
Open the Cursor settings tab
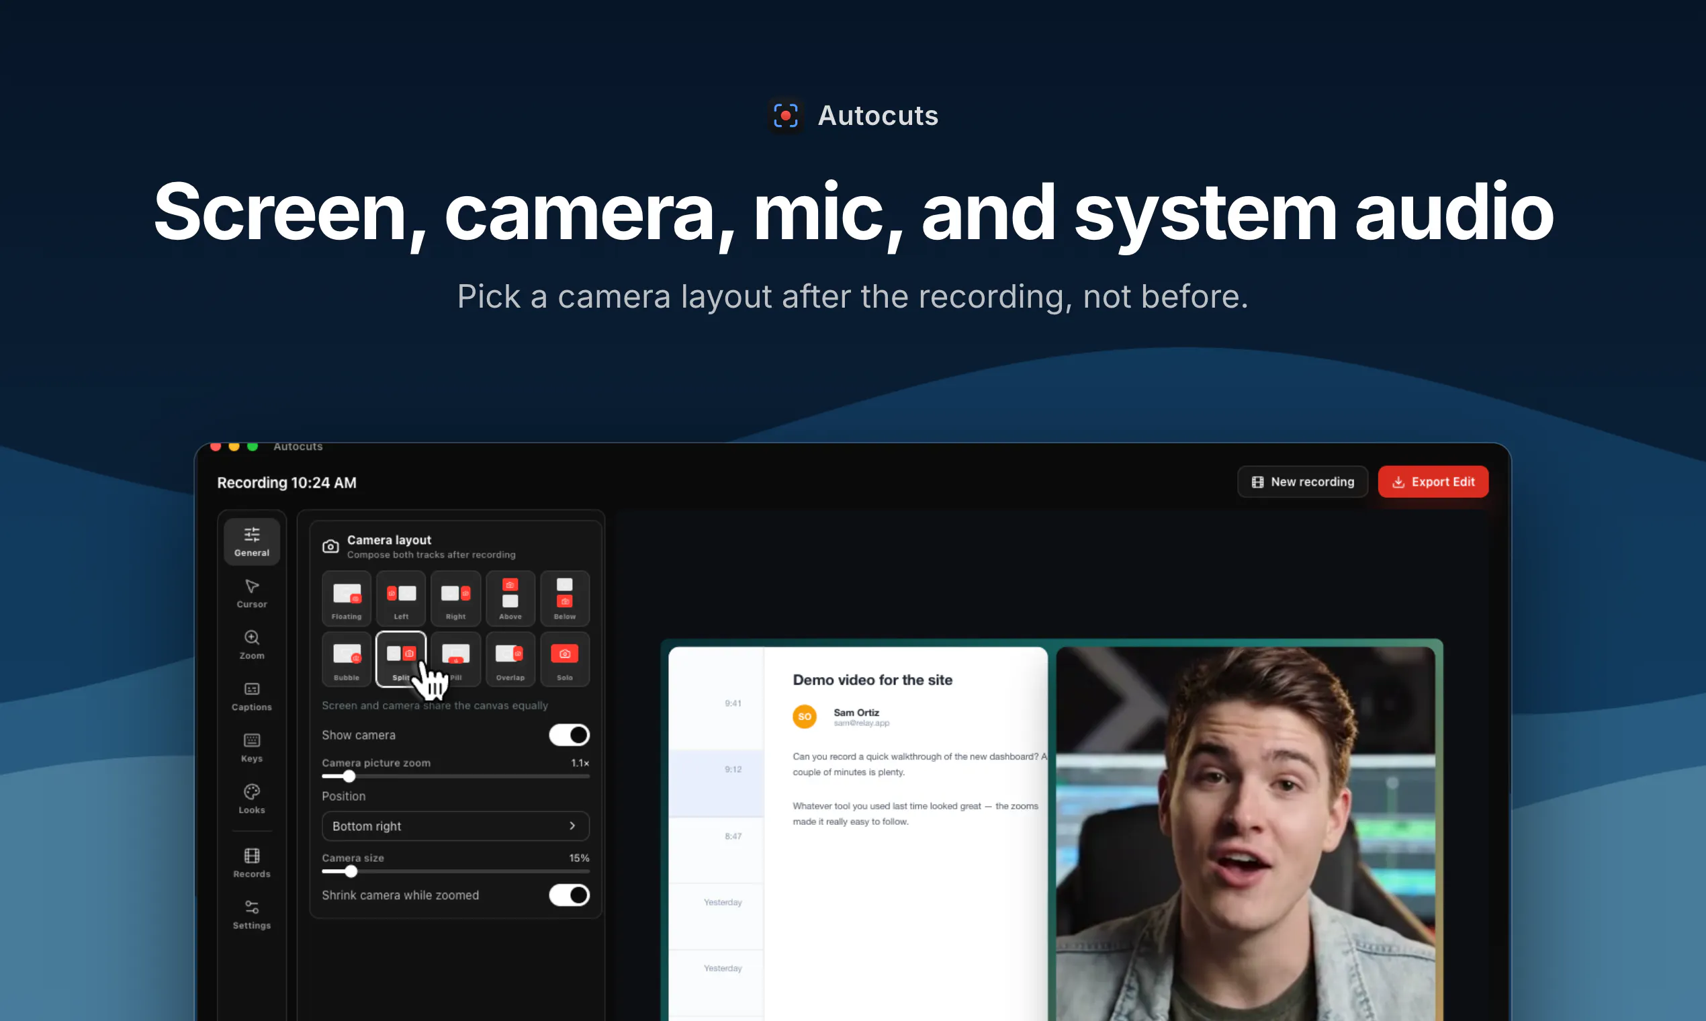point(252,593)
